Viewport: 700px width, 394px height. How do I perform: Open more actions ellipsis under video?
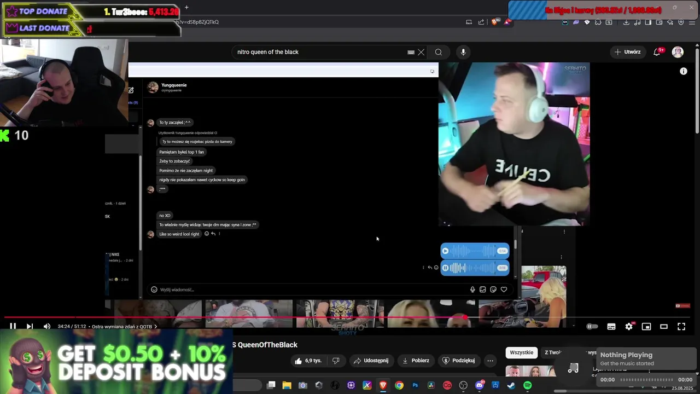click(x=490, y=361)
